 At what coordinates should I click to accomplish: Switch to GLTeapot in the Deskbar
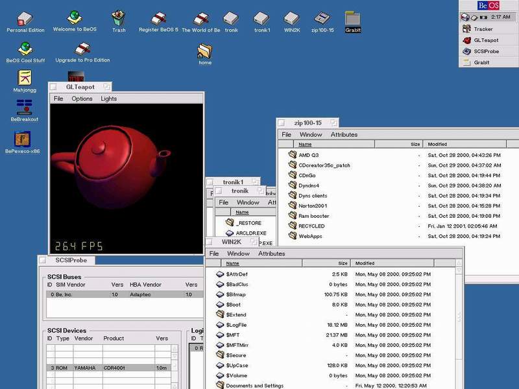click(489, 40)
